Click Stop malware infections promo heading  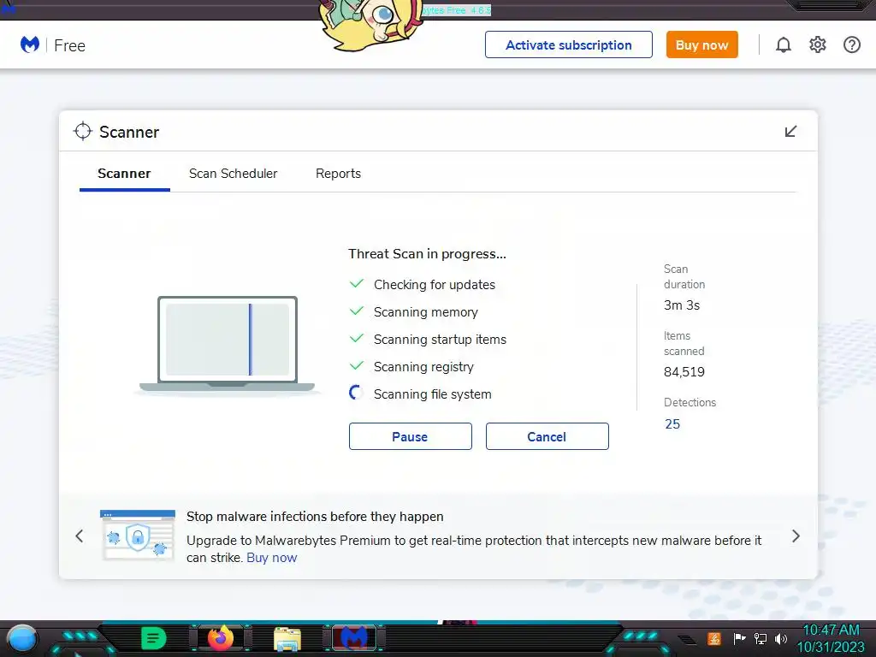point(315,517)
